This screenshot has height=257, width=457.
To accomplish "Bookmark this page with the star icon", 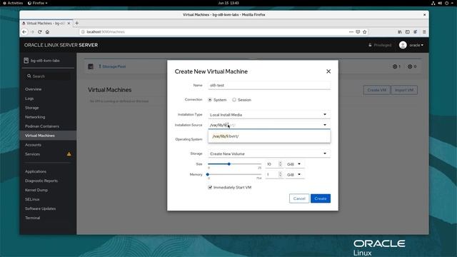I will (365, 31).
